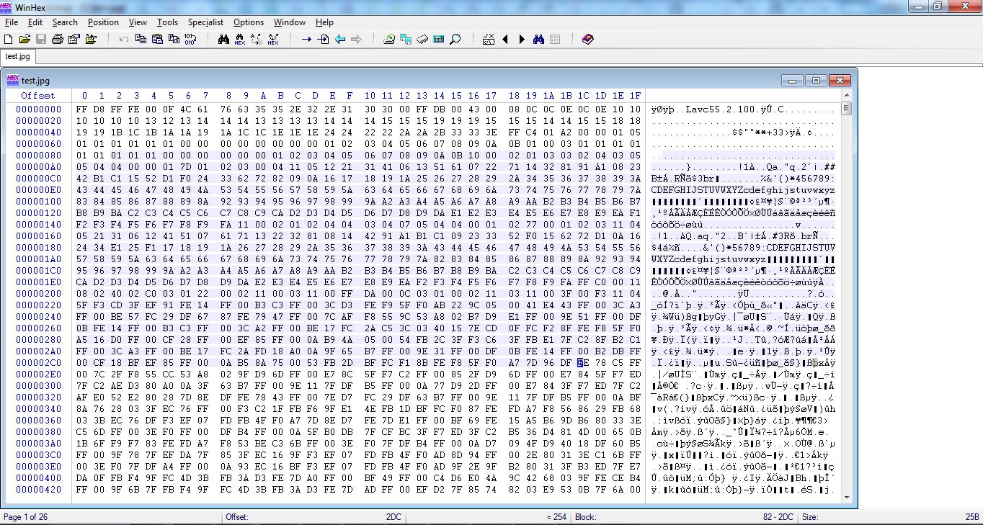The height and width of the screenshot is (525, 983).
Task: Open the View menu
Action: point(138,22)
